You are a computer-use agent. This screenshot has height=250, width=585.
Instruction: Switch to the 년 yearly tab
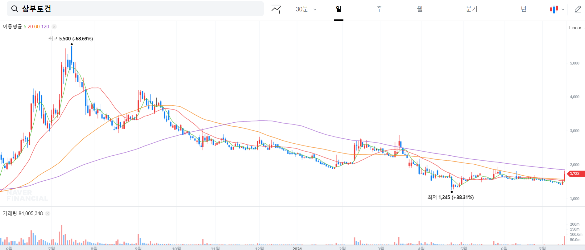point(524,9)
